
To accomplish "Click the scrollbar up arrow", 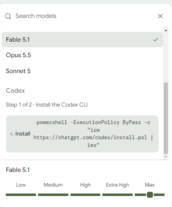I will tap(166, 30).
